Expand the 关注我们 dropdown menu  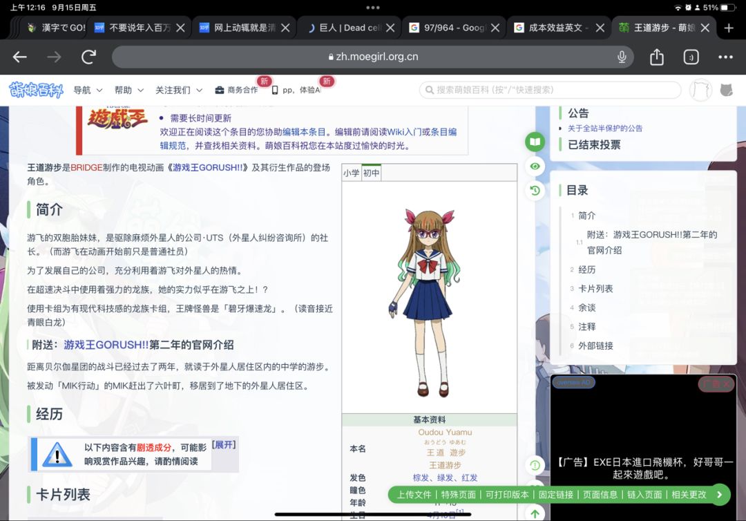[179, 90]
